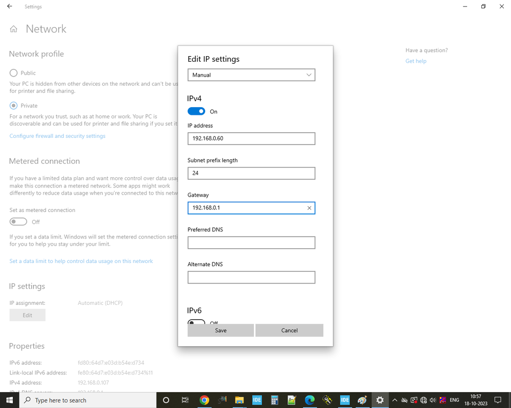The width and height of the screenshot is (511, 408).
Task: Open Calculator from the taskbar
Action: pyautogui.click(x=274, y=400)
